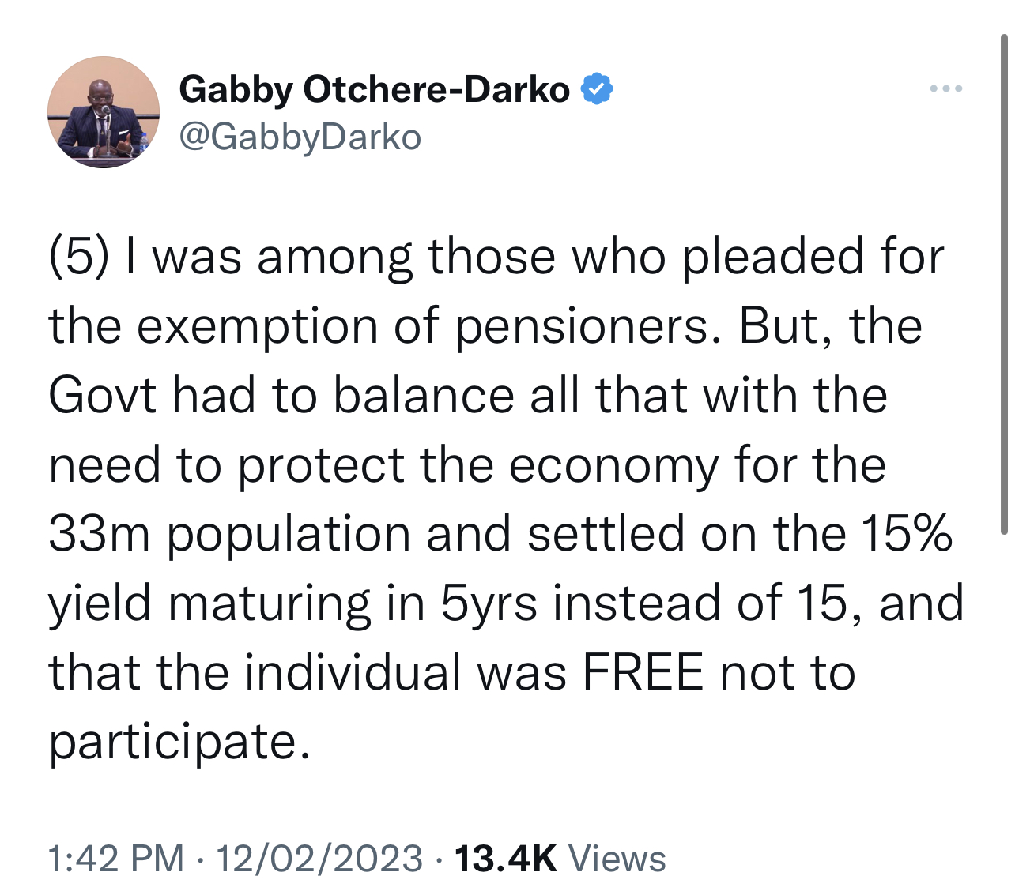Click the 5yrs maturity text in the tweet
Image resolution: width=1015 pixels, height=891 pixels.
tap(489, 604)
